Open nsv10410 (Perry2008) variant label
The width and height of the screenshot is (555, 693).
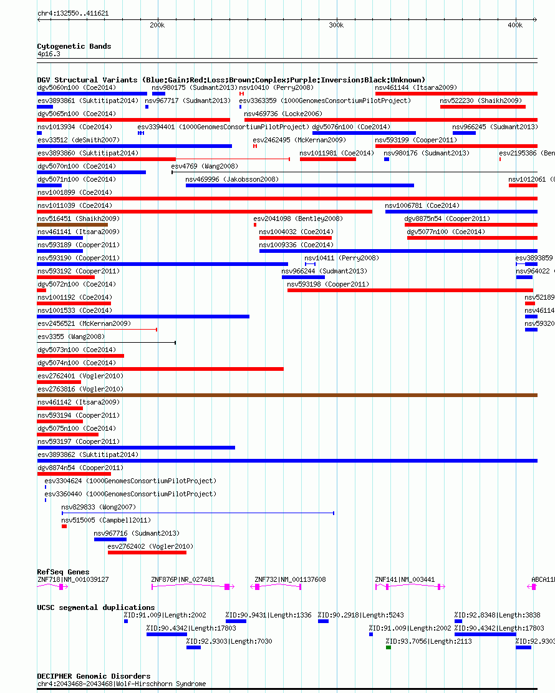click(x=276, y=87)
